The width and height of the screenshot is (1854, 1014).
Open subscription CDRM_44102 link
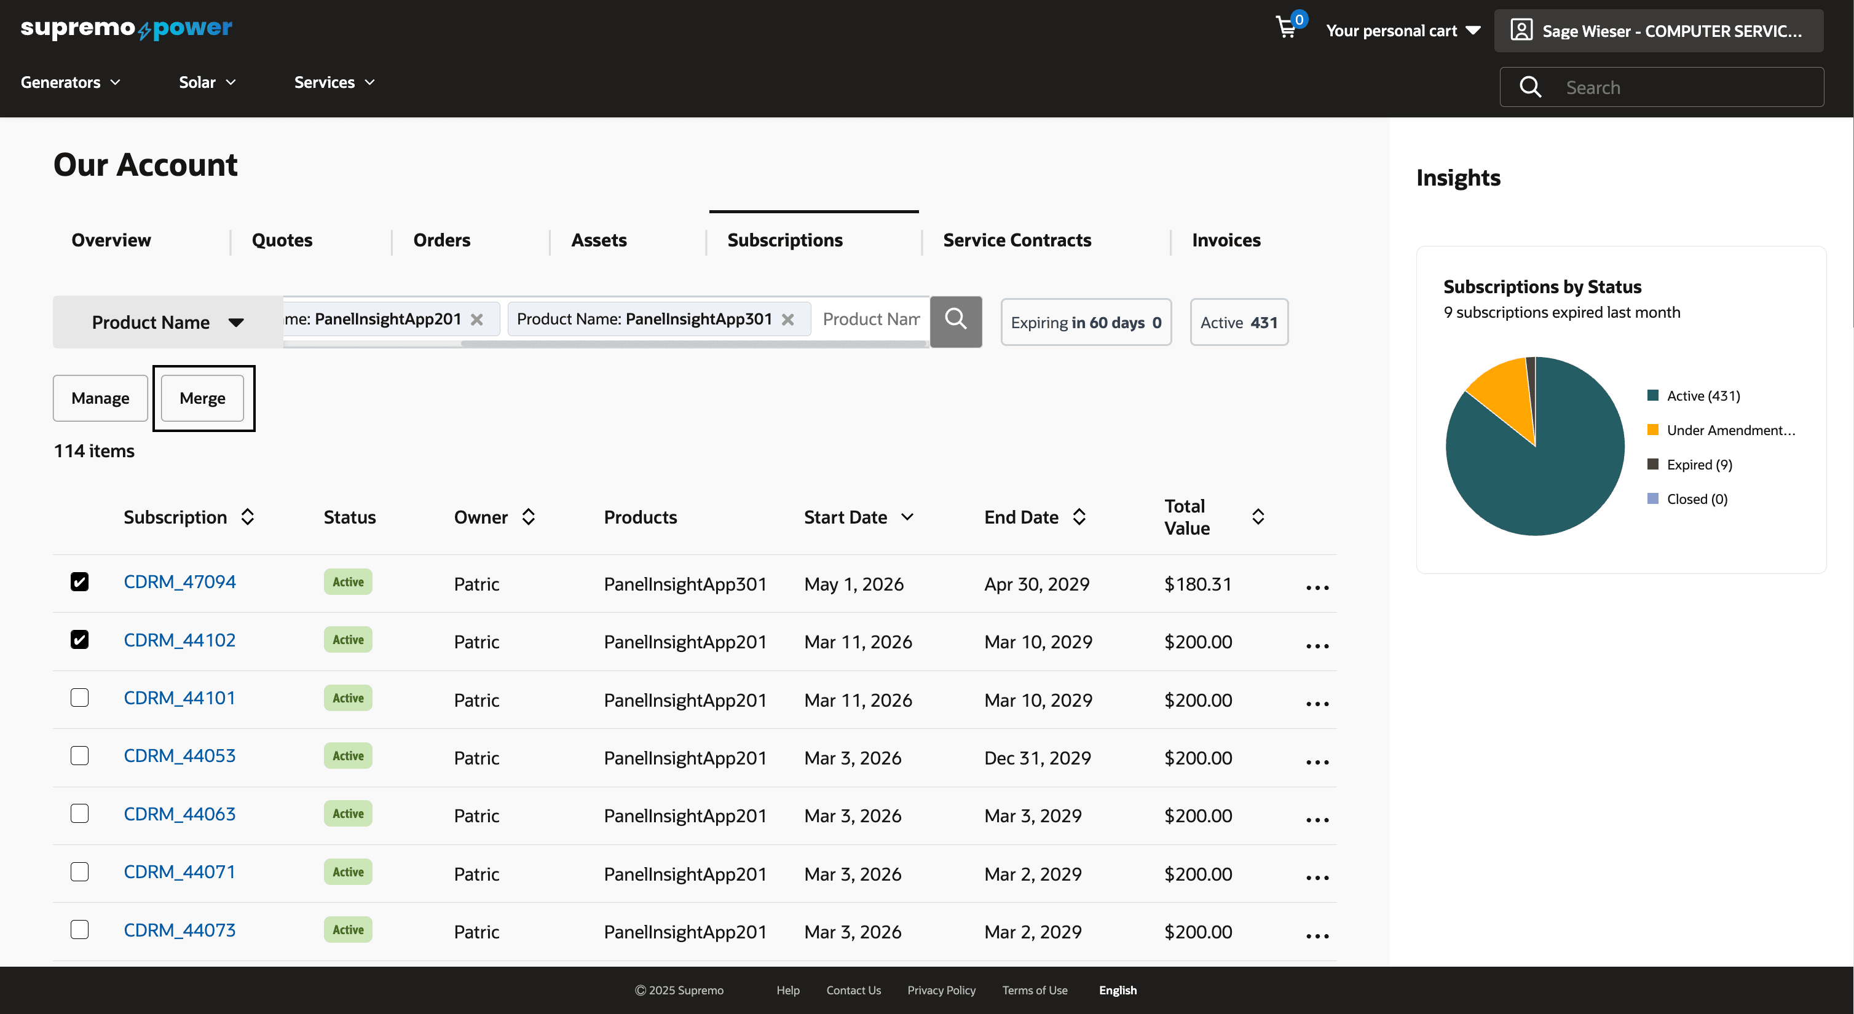click(179, 640)
